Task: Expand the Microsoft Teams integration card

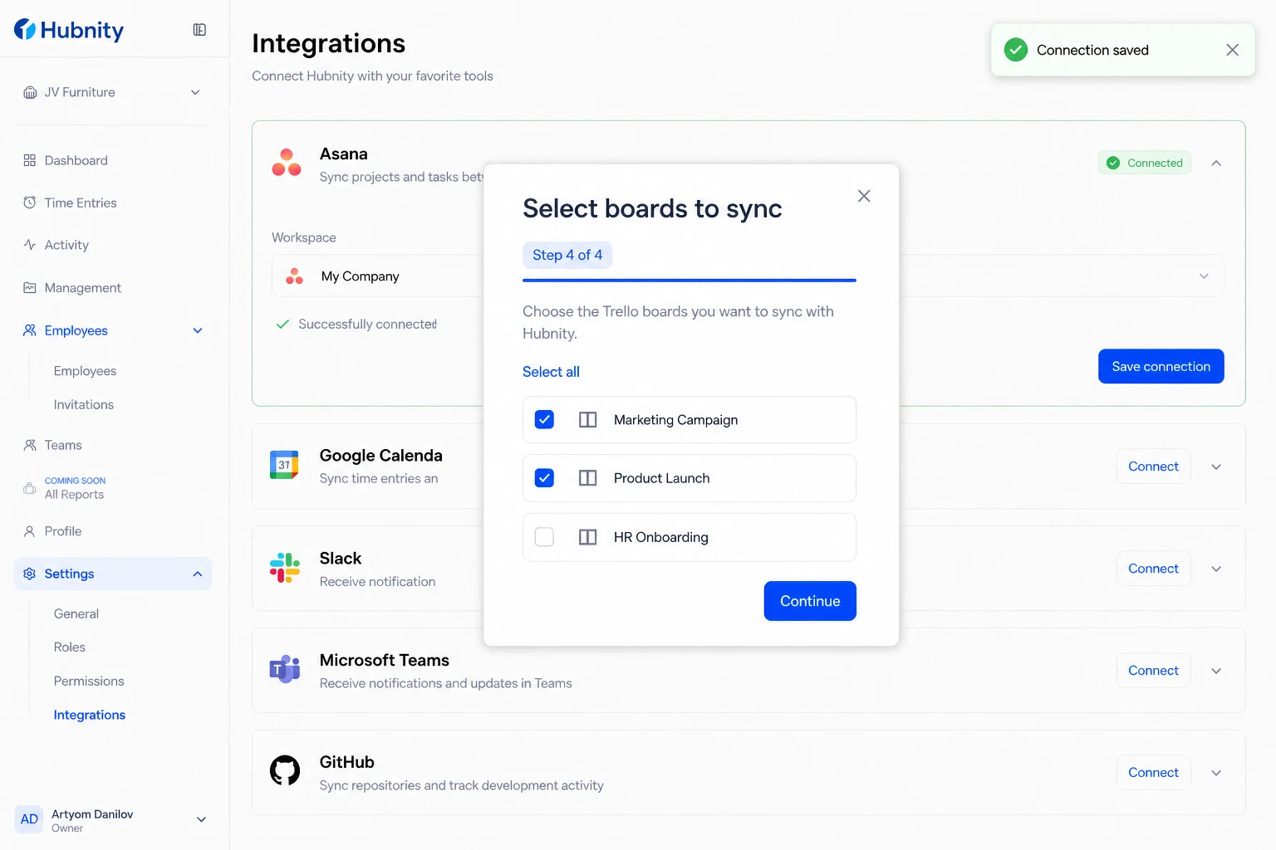Action: [x=1216, y=671]
